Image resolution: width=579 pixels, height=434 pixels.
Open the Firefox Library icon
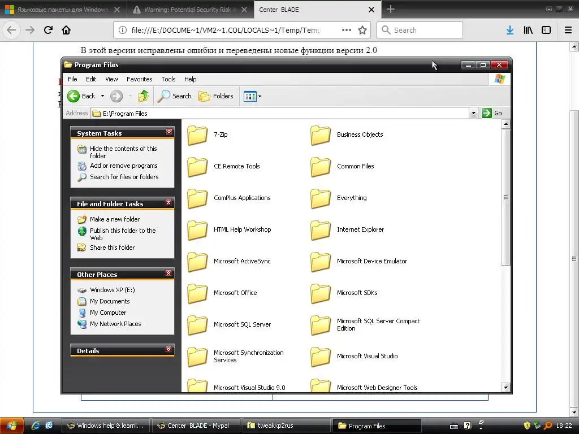[x=528, y=30]
